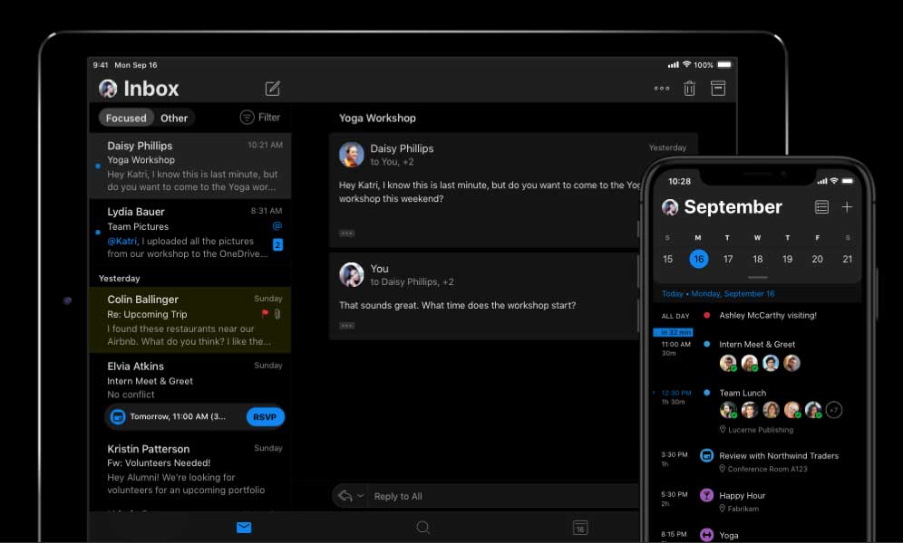
Task: Tap the profile avatar beside Inbox title
Action: click(x=108, y=89)
